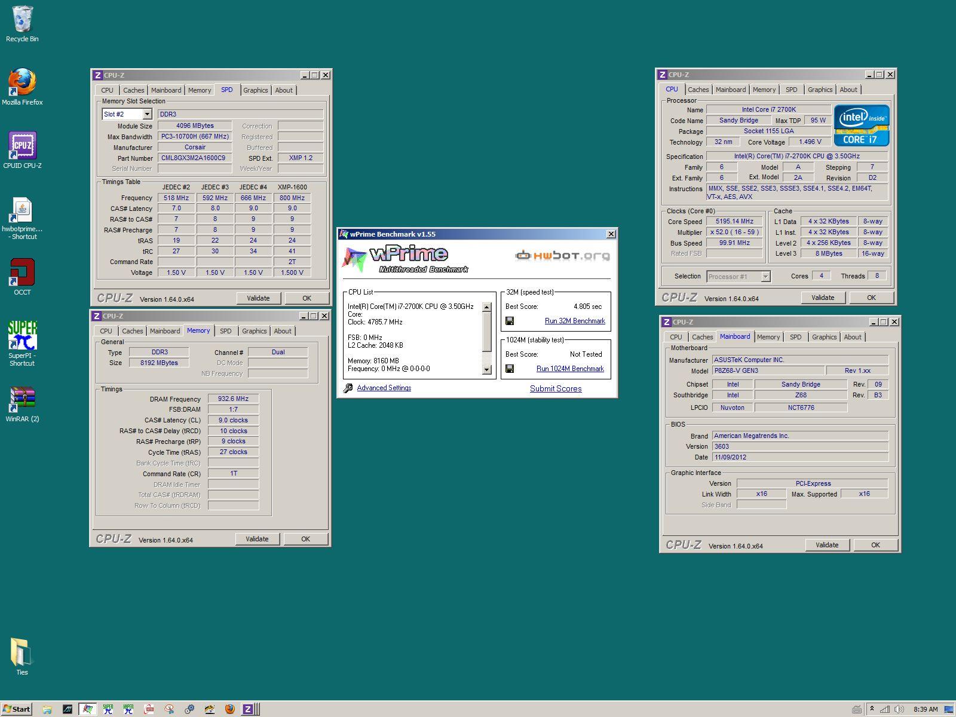The image size is (956, 717).
Task: Open Advanced Settings in wPrime
Action: coord(384,388)
